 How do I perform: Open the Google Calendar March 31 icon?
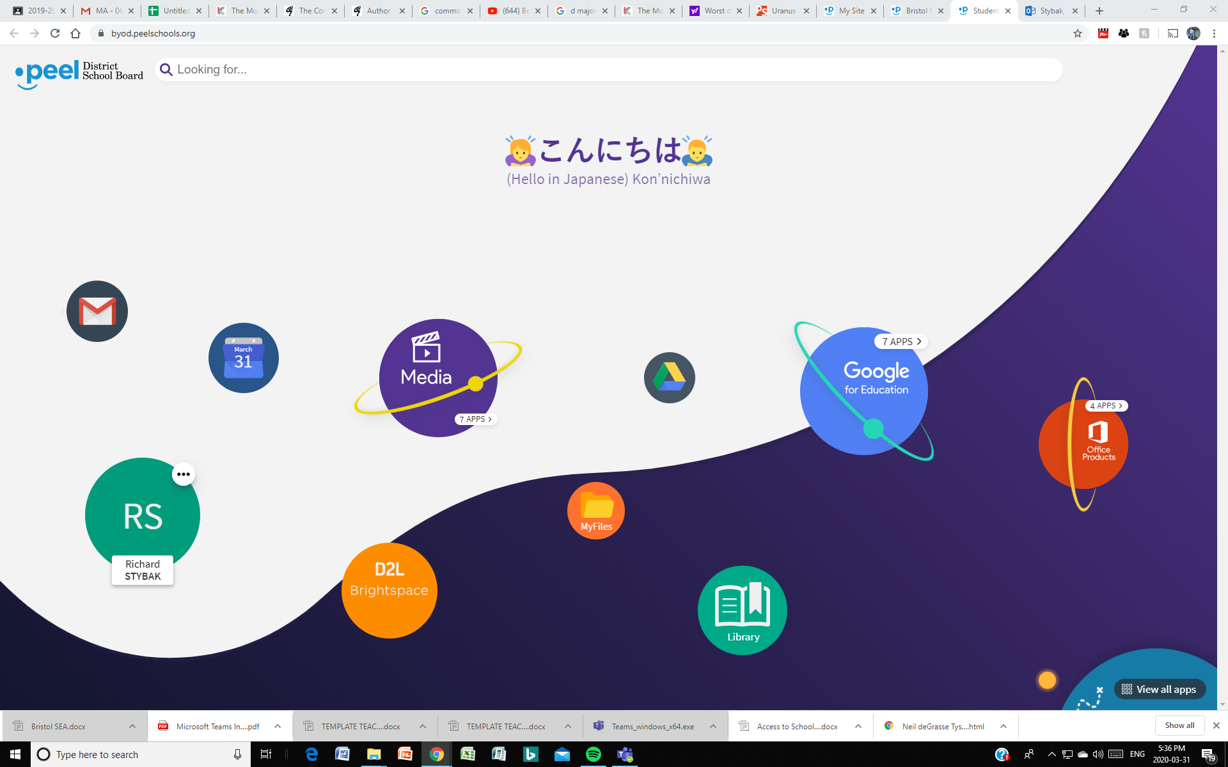click(x=243, y=358)
